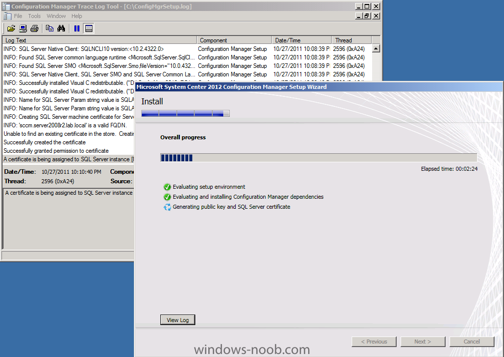The width and height of the screenshot is (504, 357).
Task: Select 'Unable to find an existing certificate' row
Action: coord(68,134)
